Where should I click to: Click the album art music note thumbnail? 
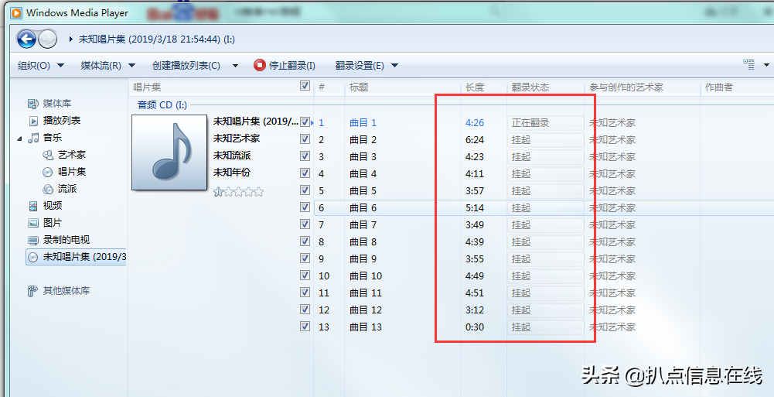point(169,152)
